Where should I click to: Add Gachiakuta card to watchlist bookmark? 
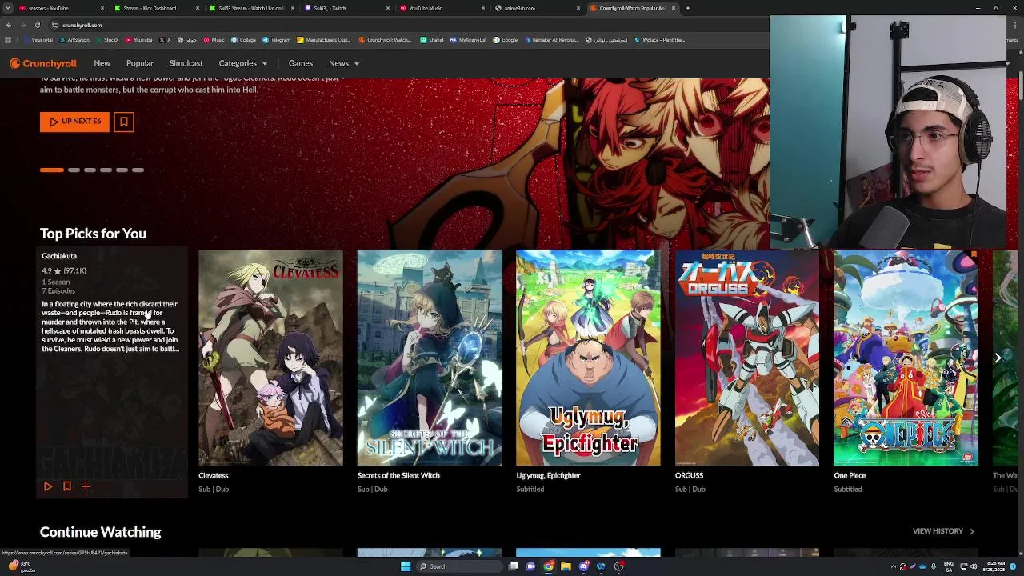[x=67, y=486]
